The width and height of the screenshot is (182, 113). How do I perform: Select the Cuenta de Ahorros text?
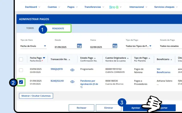tap(114, 84)
